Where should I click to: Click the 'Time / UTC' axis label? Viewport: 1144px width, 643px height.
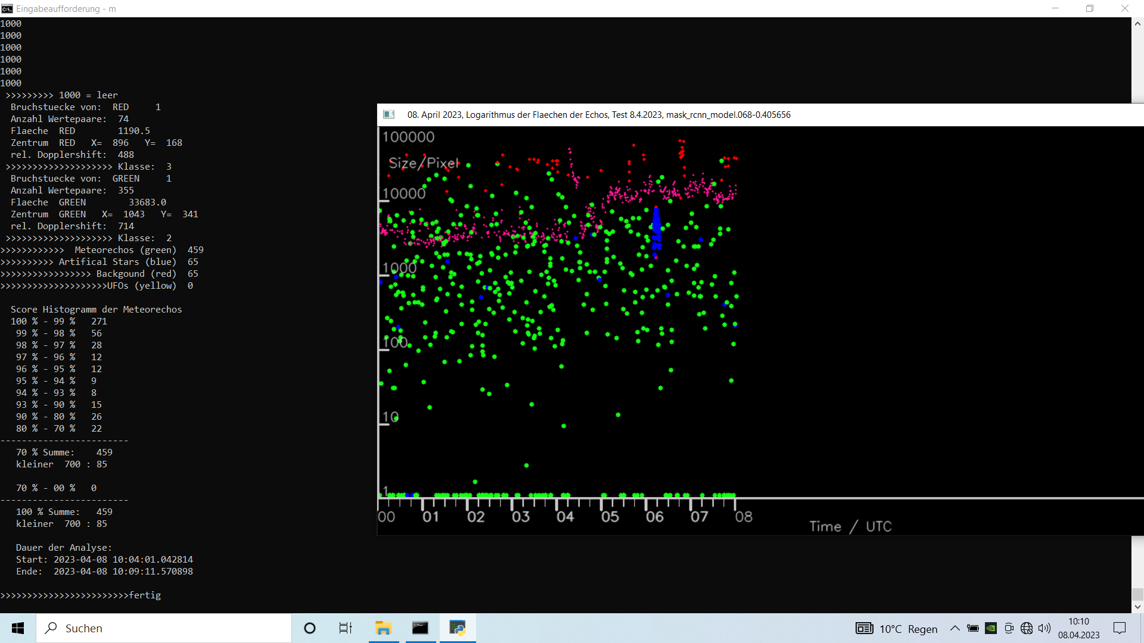click(x=850, y=526)
